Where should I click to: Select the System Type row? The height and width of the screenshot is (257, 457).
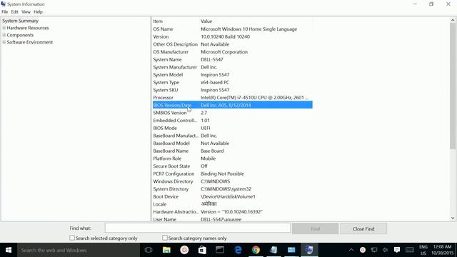[232, 83]
